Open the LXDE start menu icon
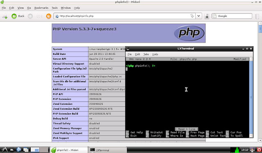Viewport: 262px width, 153px height. pyautogui.click(x=4, y=150)
